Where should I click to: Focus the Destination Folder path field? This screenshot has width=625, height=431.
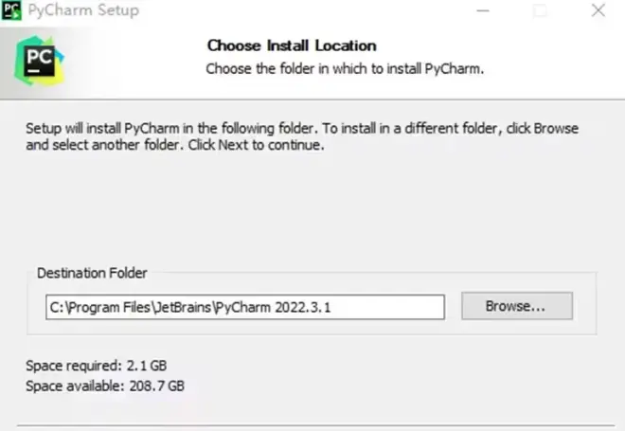(x=244, y=307)
